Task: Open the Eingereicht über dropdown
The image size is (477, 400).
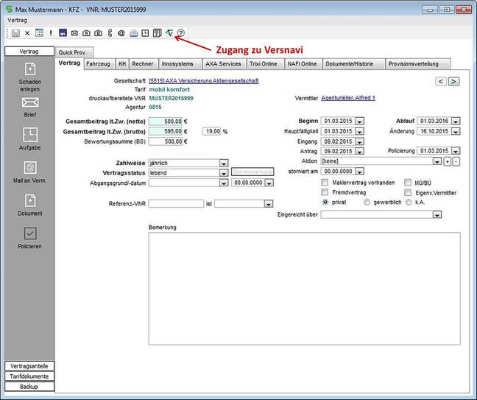Action: pyautogui.click(x=437, y=214)
